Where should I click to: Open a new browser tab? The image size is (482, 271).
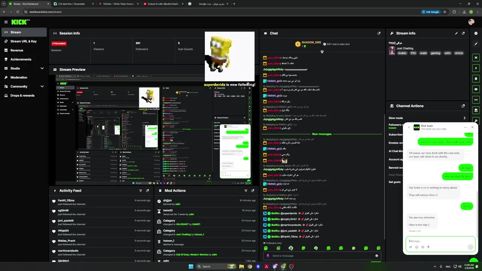tap(234, 4)
